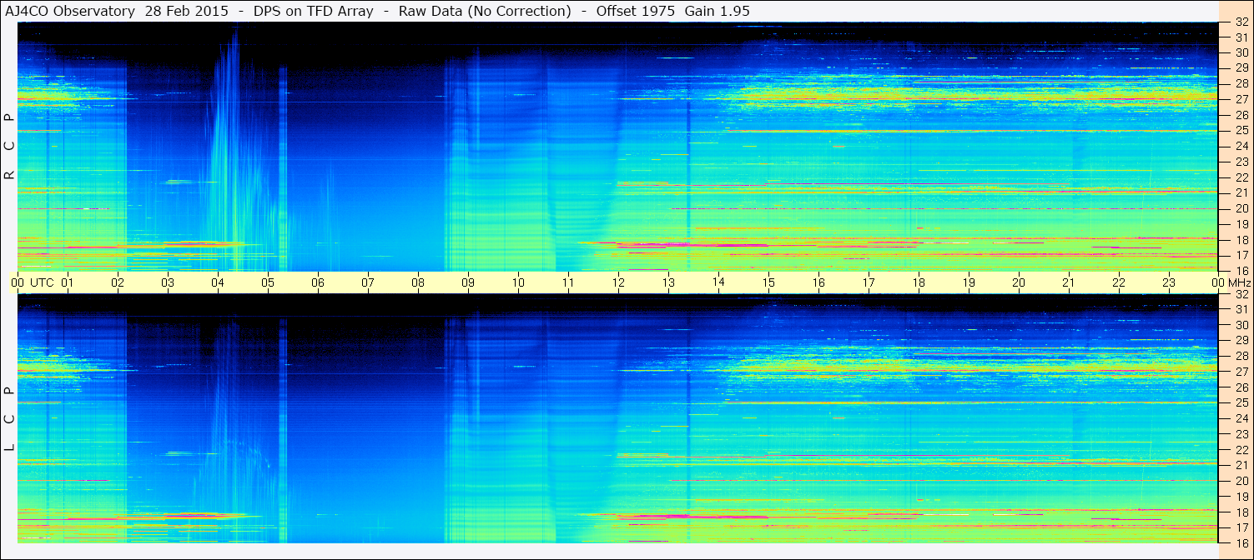Screen dimensions: 1254x560
Task: Click the 28 MHz tick on RCP frequency axis
Action: (1241, 84)
